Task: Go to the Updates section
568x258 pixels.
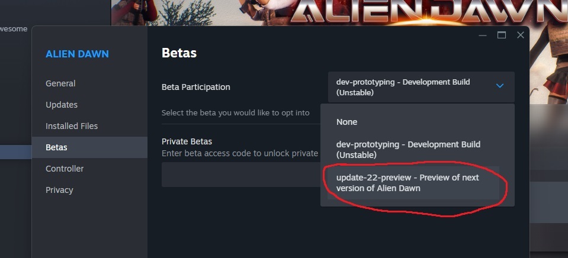Action: [x=62, y=105]
